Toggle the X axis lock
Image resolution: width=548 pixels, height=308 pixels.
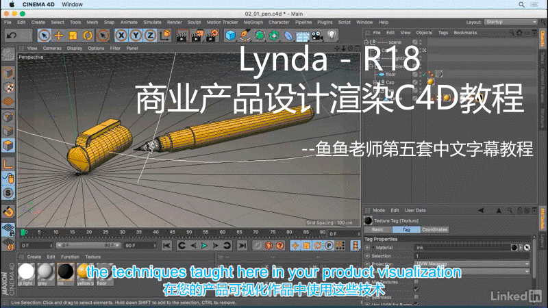pos(121,36)
